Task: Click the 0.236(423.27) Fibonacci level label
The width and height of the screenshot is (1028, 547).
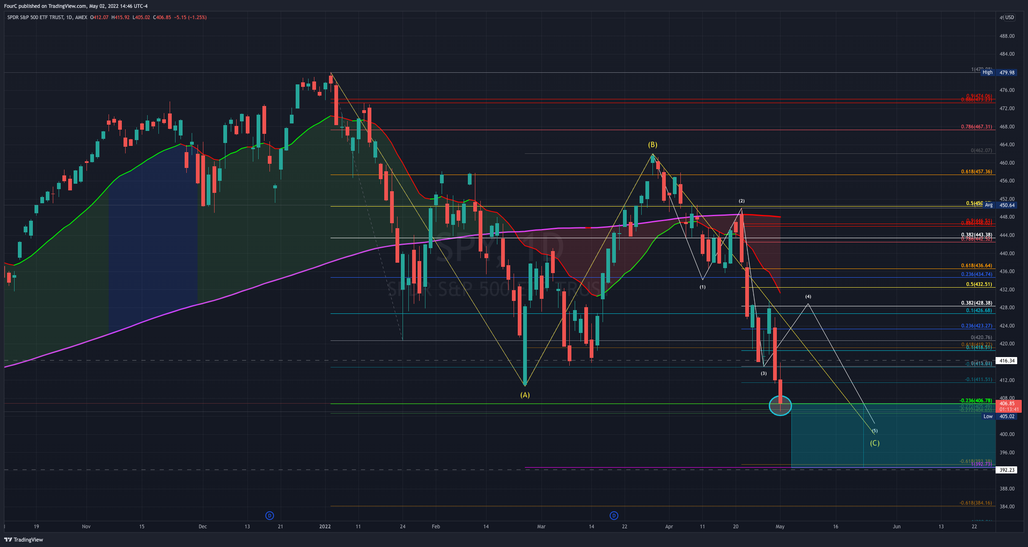Action: [976, 326]
